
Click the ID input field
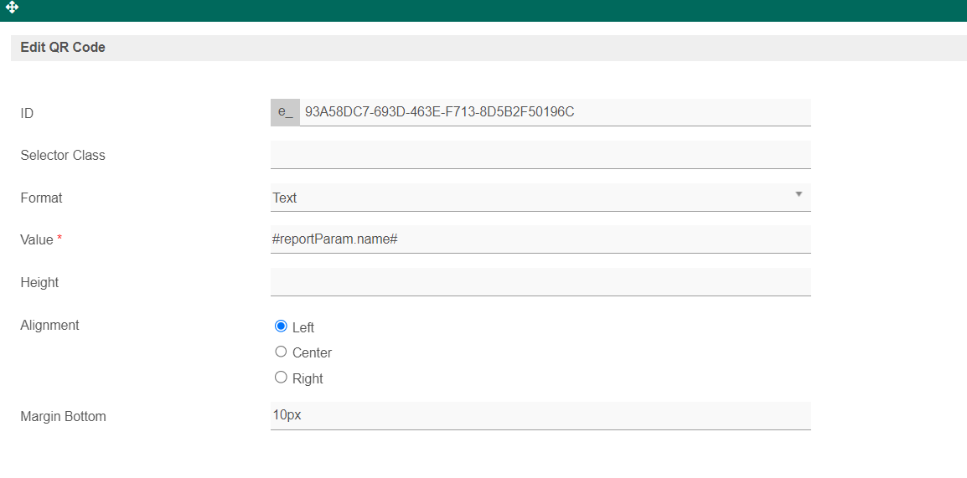[x=553, y=112]
